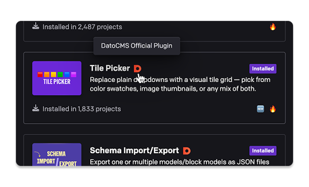
Task: Click the NEW badge icon in Tile Picker card
Action: tap(260, 109)
